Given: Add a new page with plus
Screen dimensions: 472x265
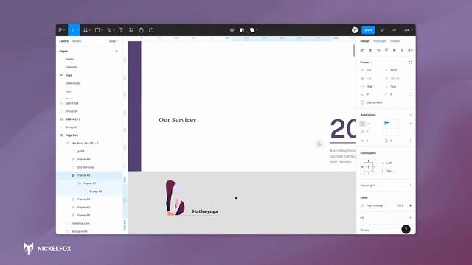Looking at the screenshot, I should click(117, 51).
